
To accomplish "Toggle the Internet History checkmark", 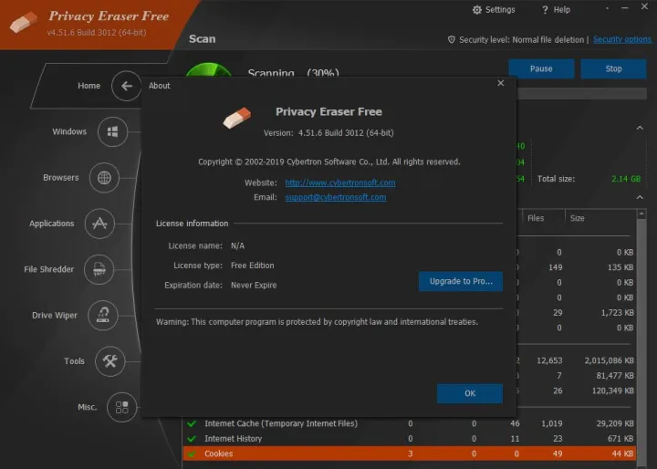I will pyautogui.click(x=192, y=439).
